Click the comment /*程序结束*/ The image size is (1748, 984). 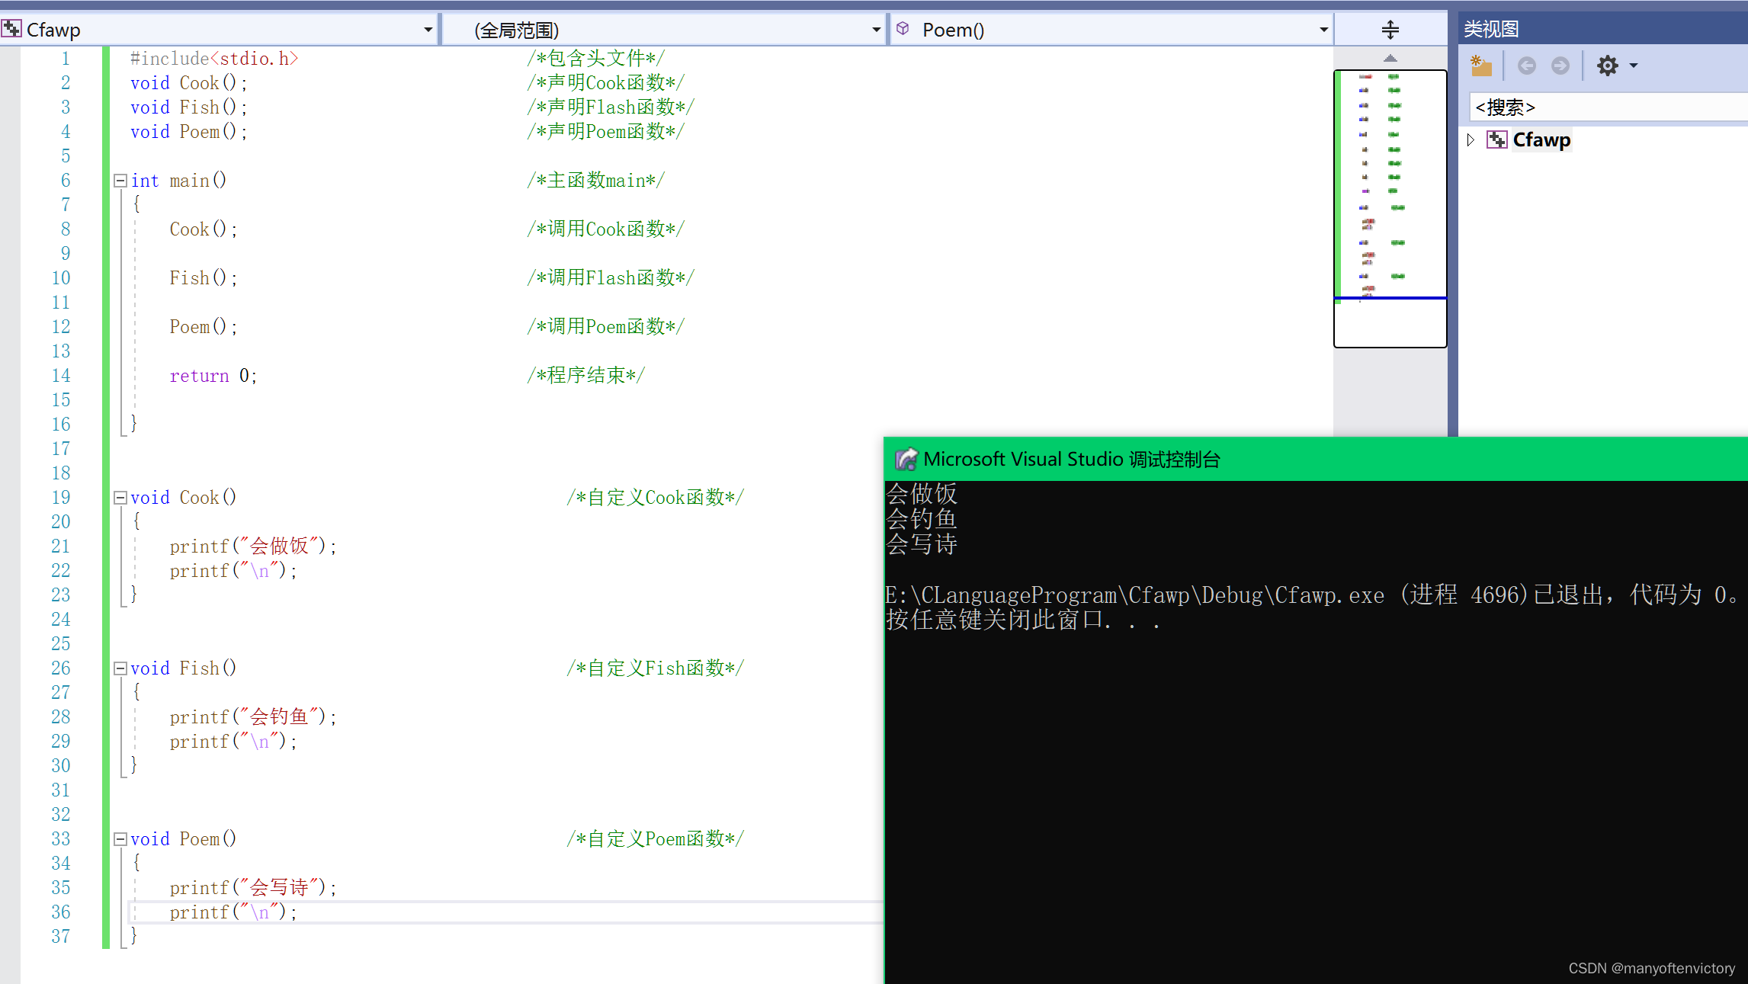click(x=585, y=376)
